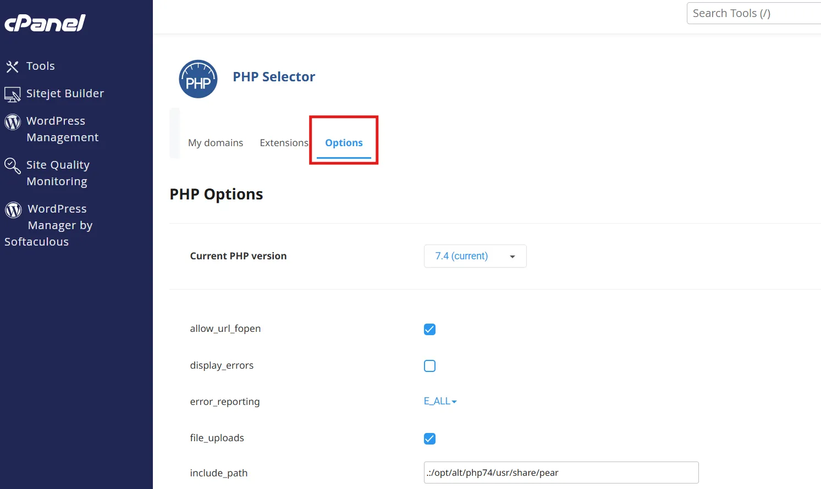Open the Current PHP version dropdown
Image resolution: width=821 pixels, height=489 pixels.
coord(475,256)
